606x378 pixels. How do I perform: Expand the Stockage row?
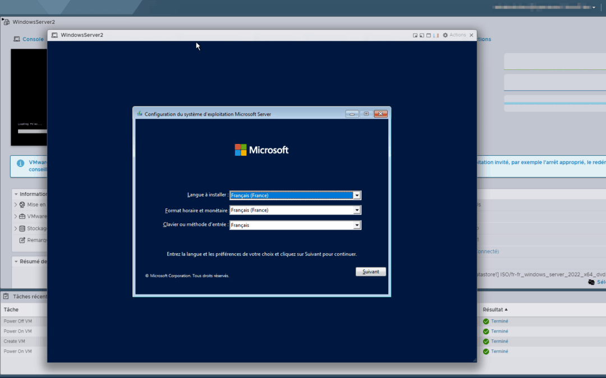click(16, 228)
